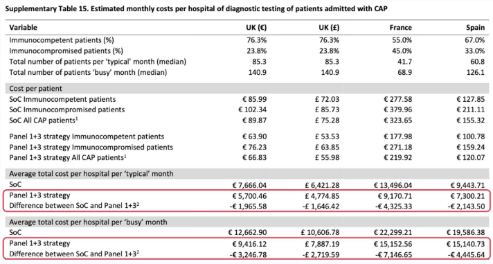Select the UK (£) column header
This screenshot has height=264, width=493.
point(329,28)
